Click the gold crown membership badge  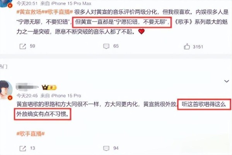49,87
